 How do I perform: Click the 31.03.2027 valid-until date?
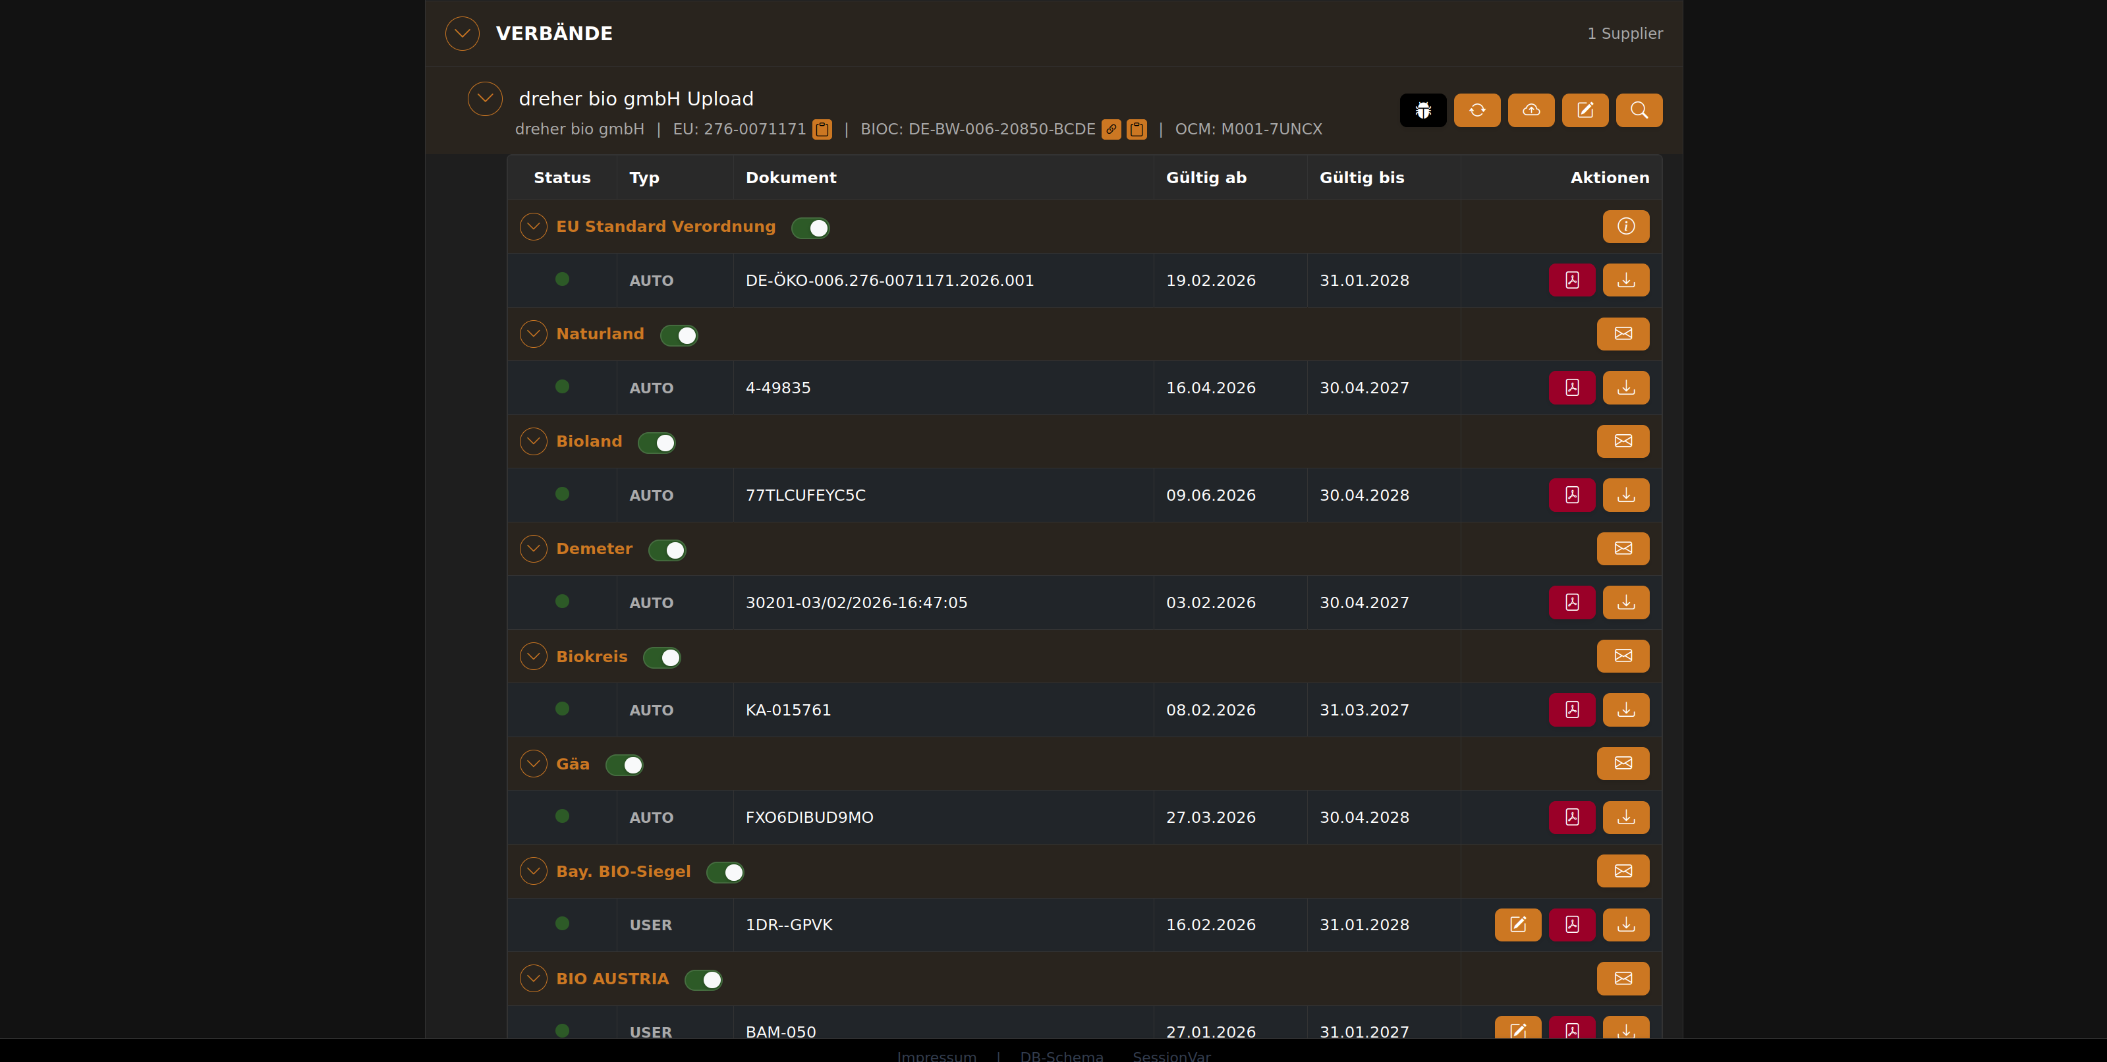[1364, 710]
